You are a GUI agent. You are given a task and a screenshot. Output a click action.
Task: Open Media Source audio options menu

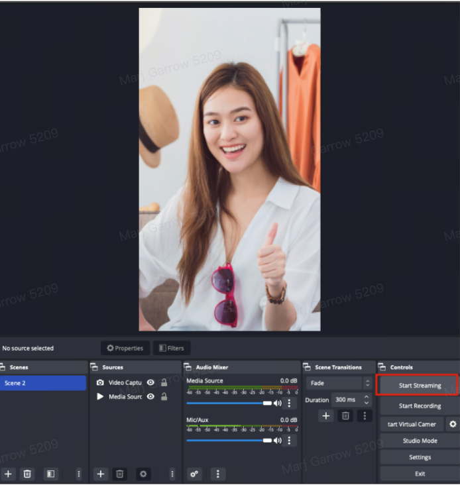click(289, 403)
